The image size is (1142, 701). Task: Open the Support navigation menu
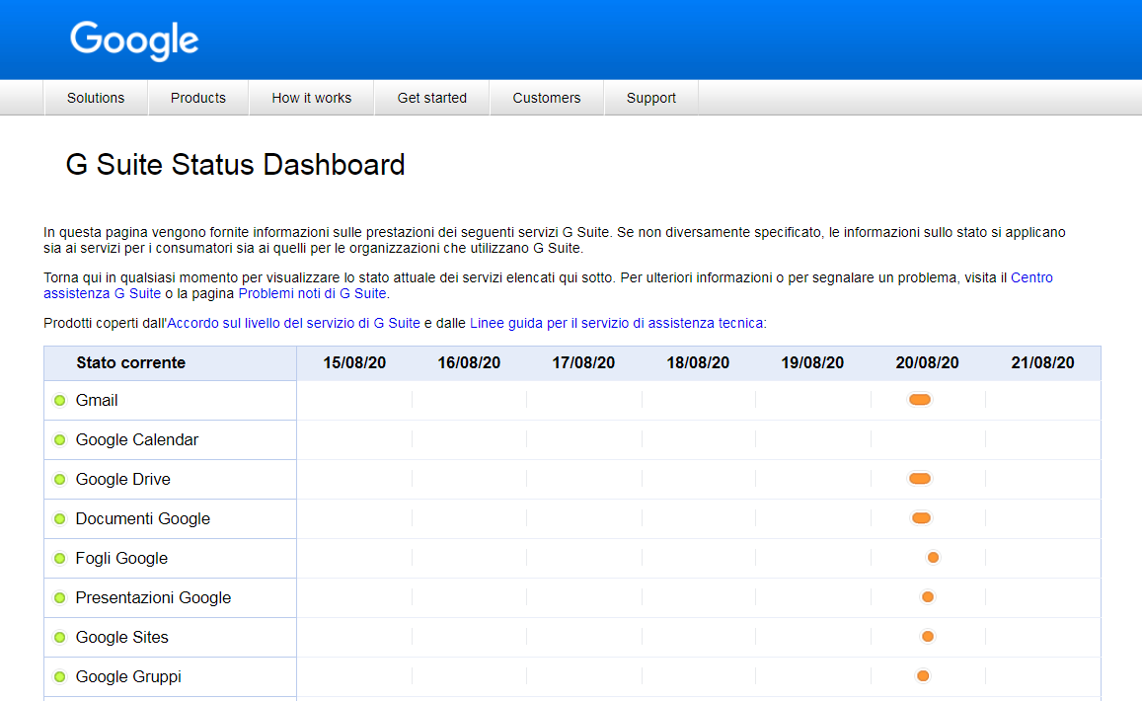650,98
